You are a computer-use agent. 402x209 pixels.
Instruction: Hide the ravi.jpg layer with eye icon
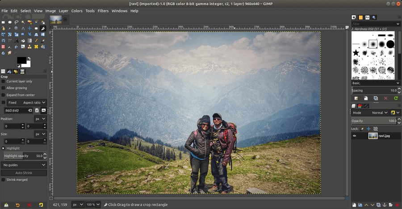point(355,136)
